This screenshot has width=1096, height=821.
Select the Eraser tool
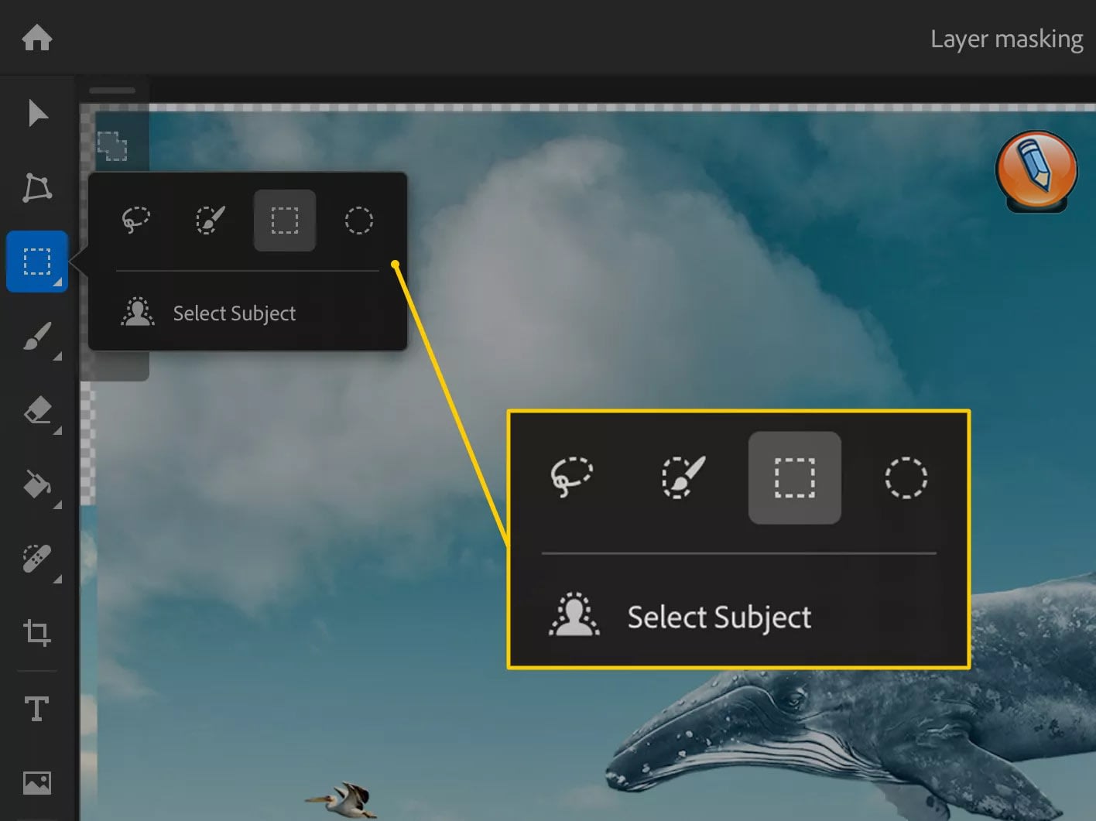pyautogui.click(x=37, y=411)
